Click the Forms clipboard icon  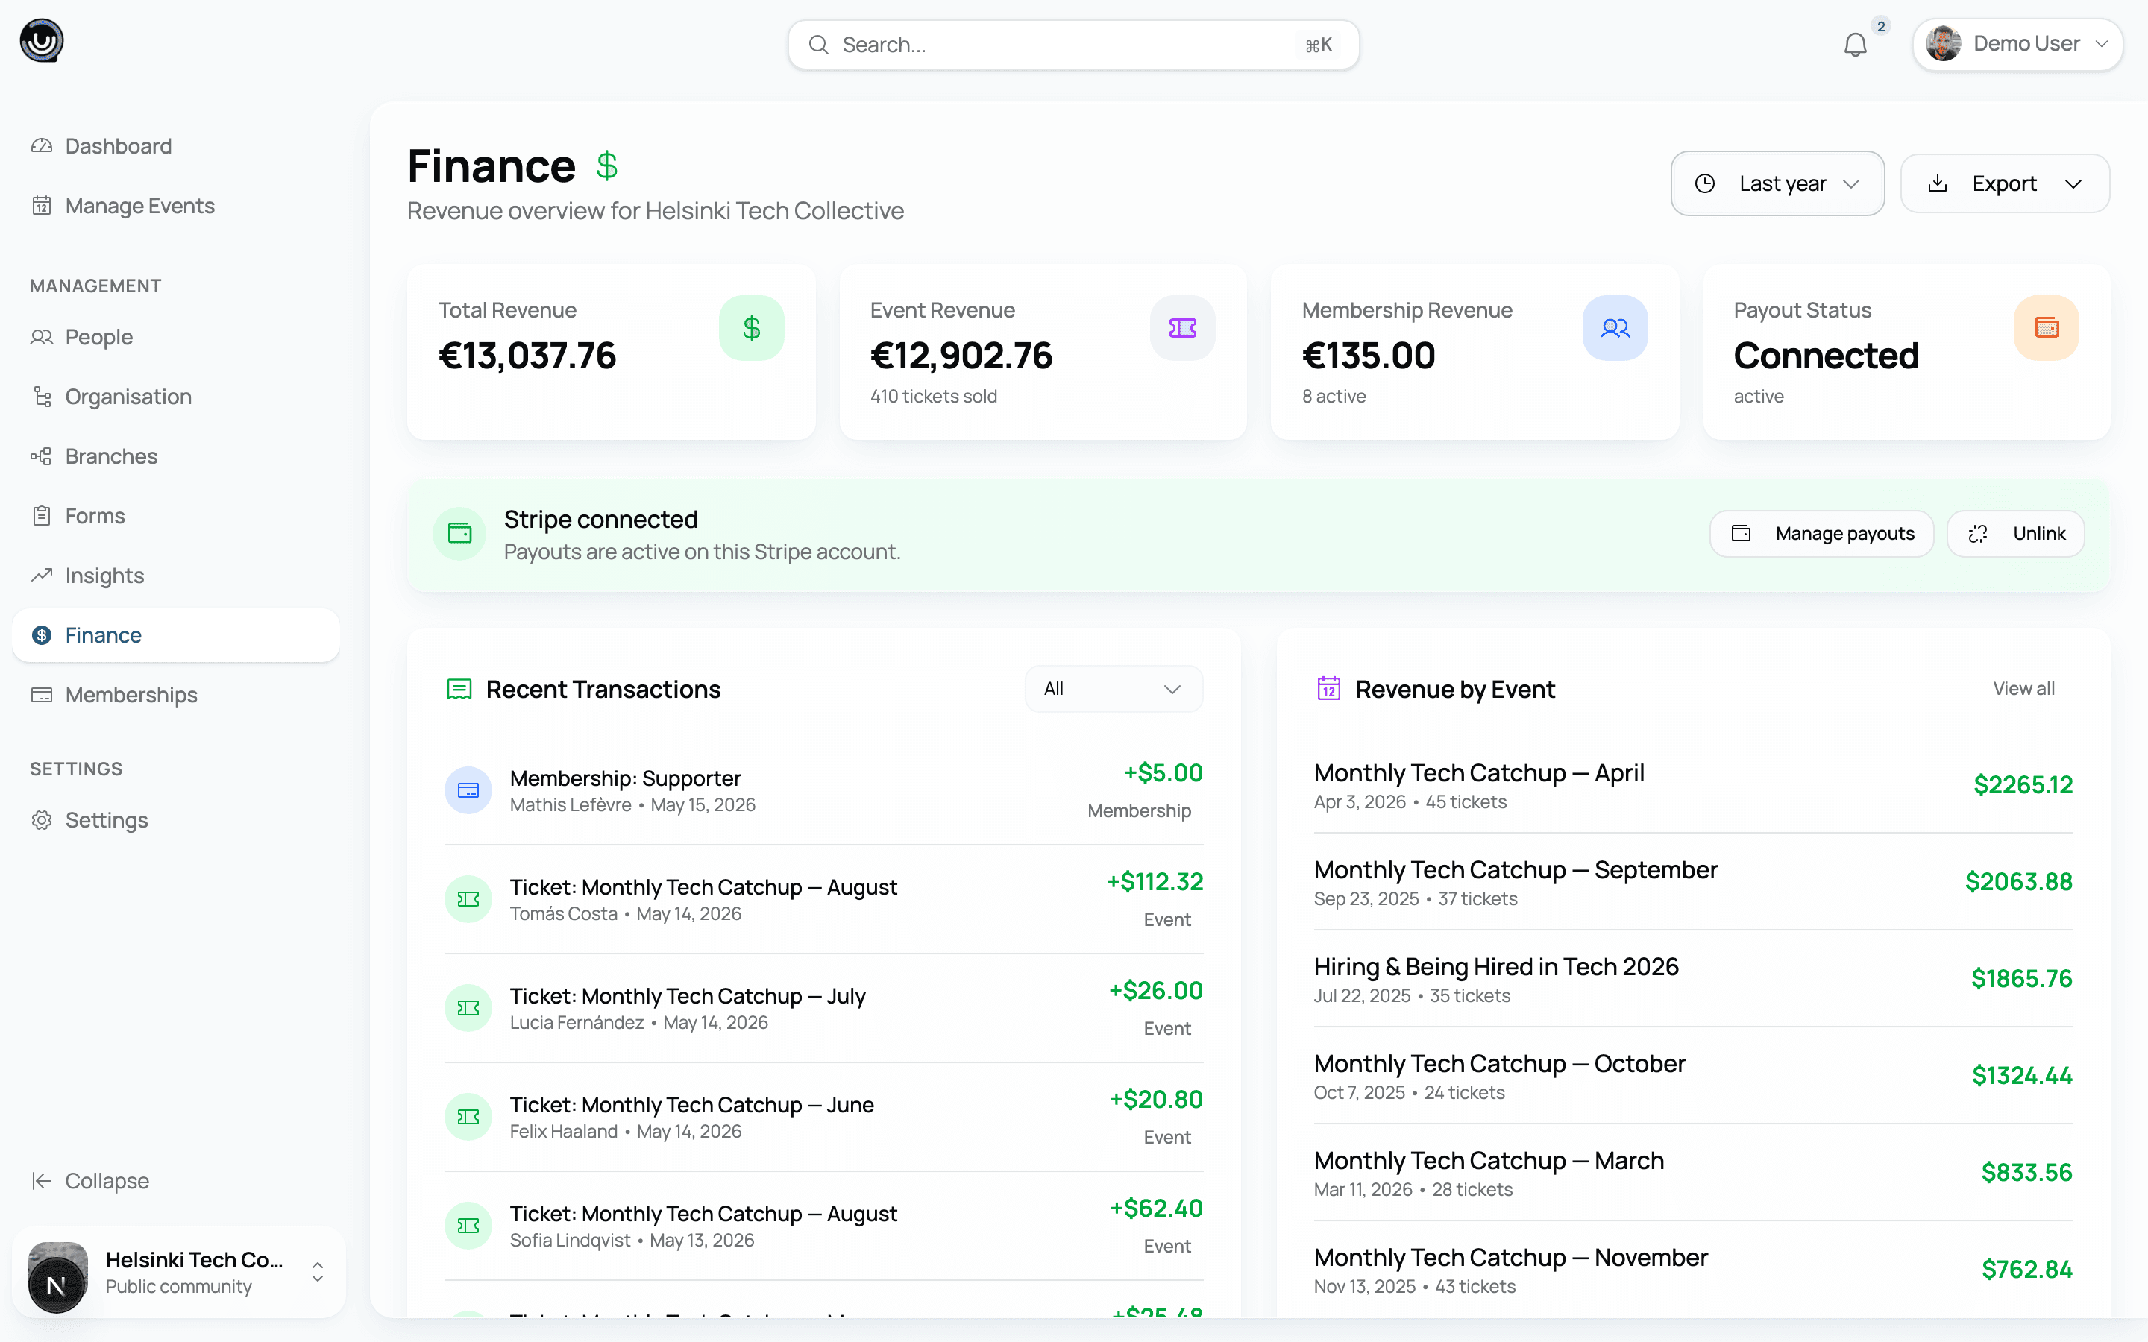[x=42, y=514]
